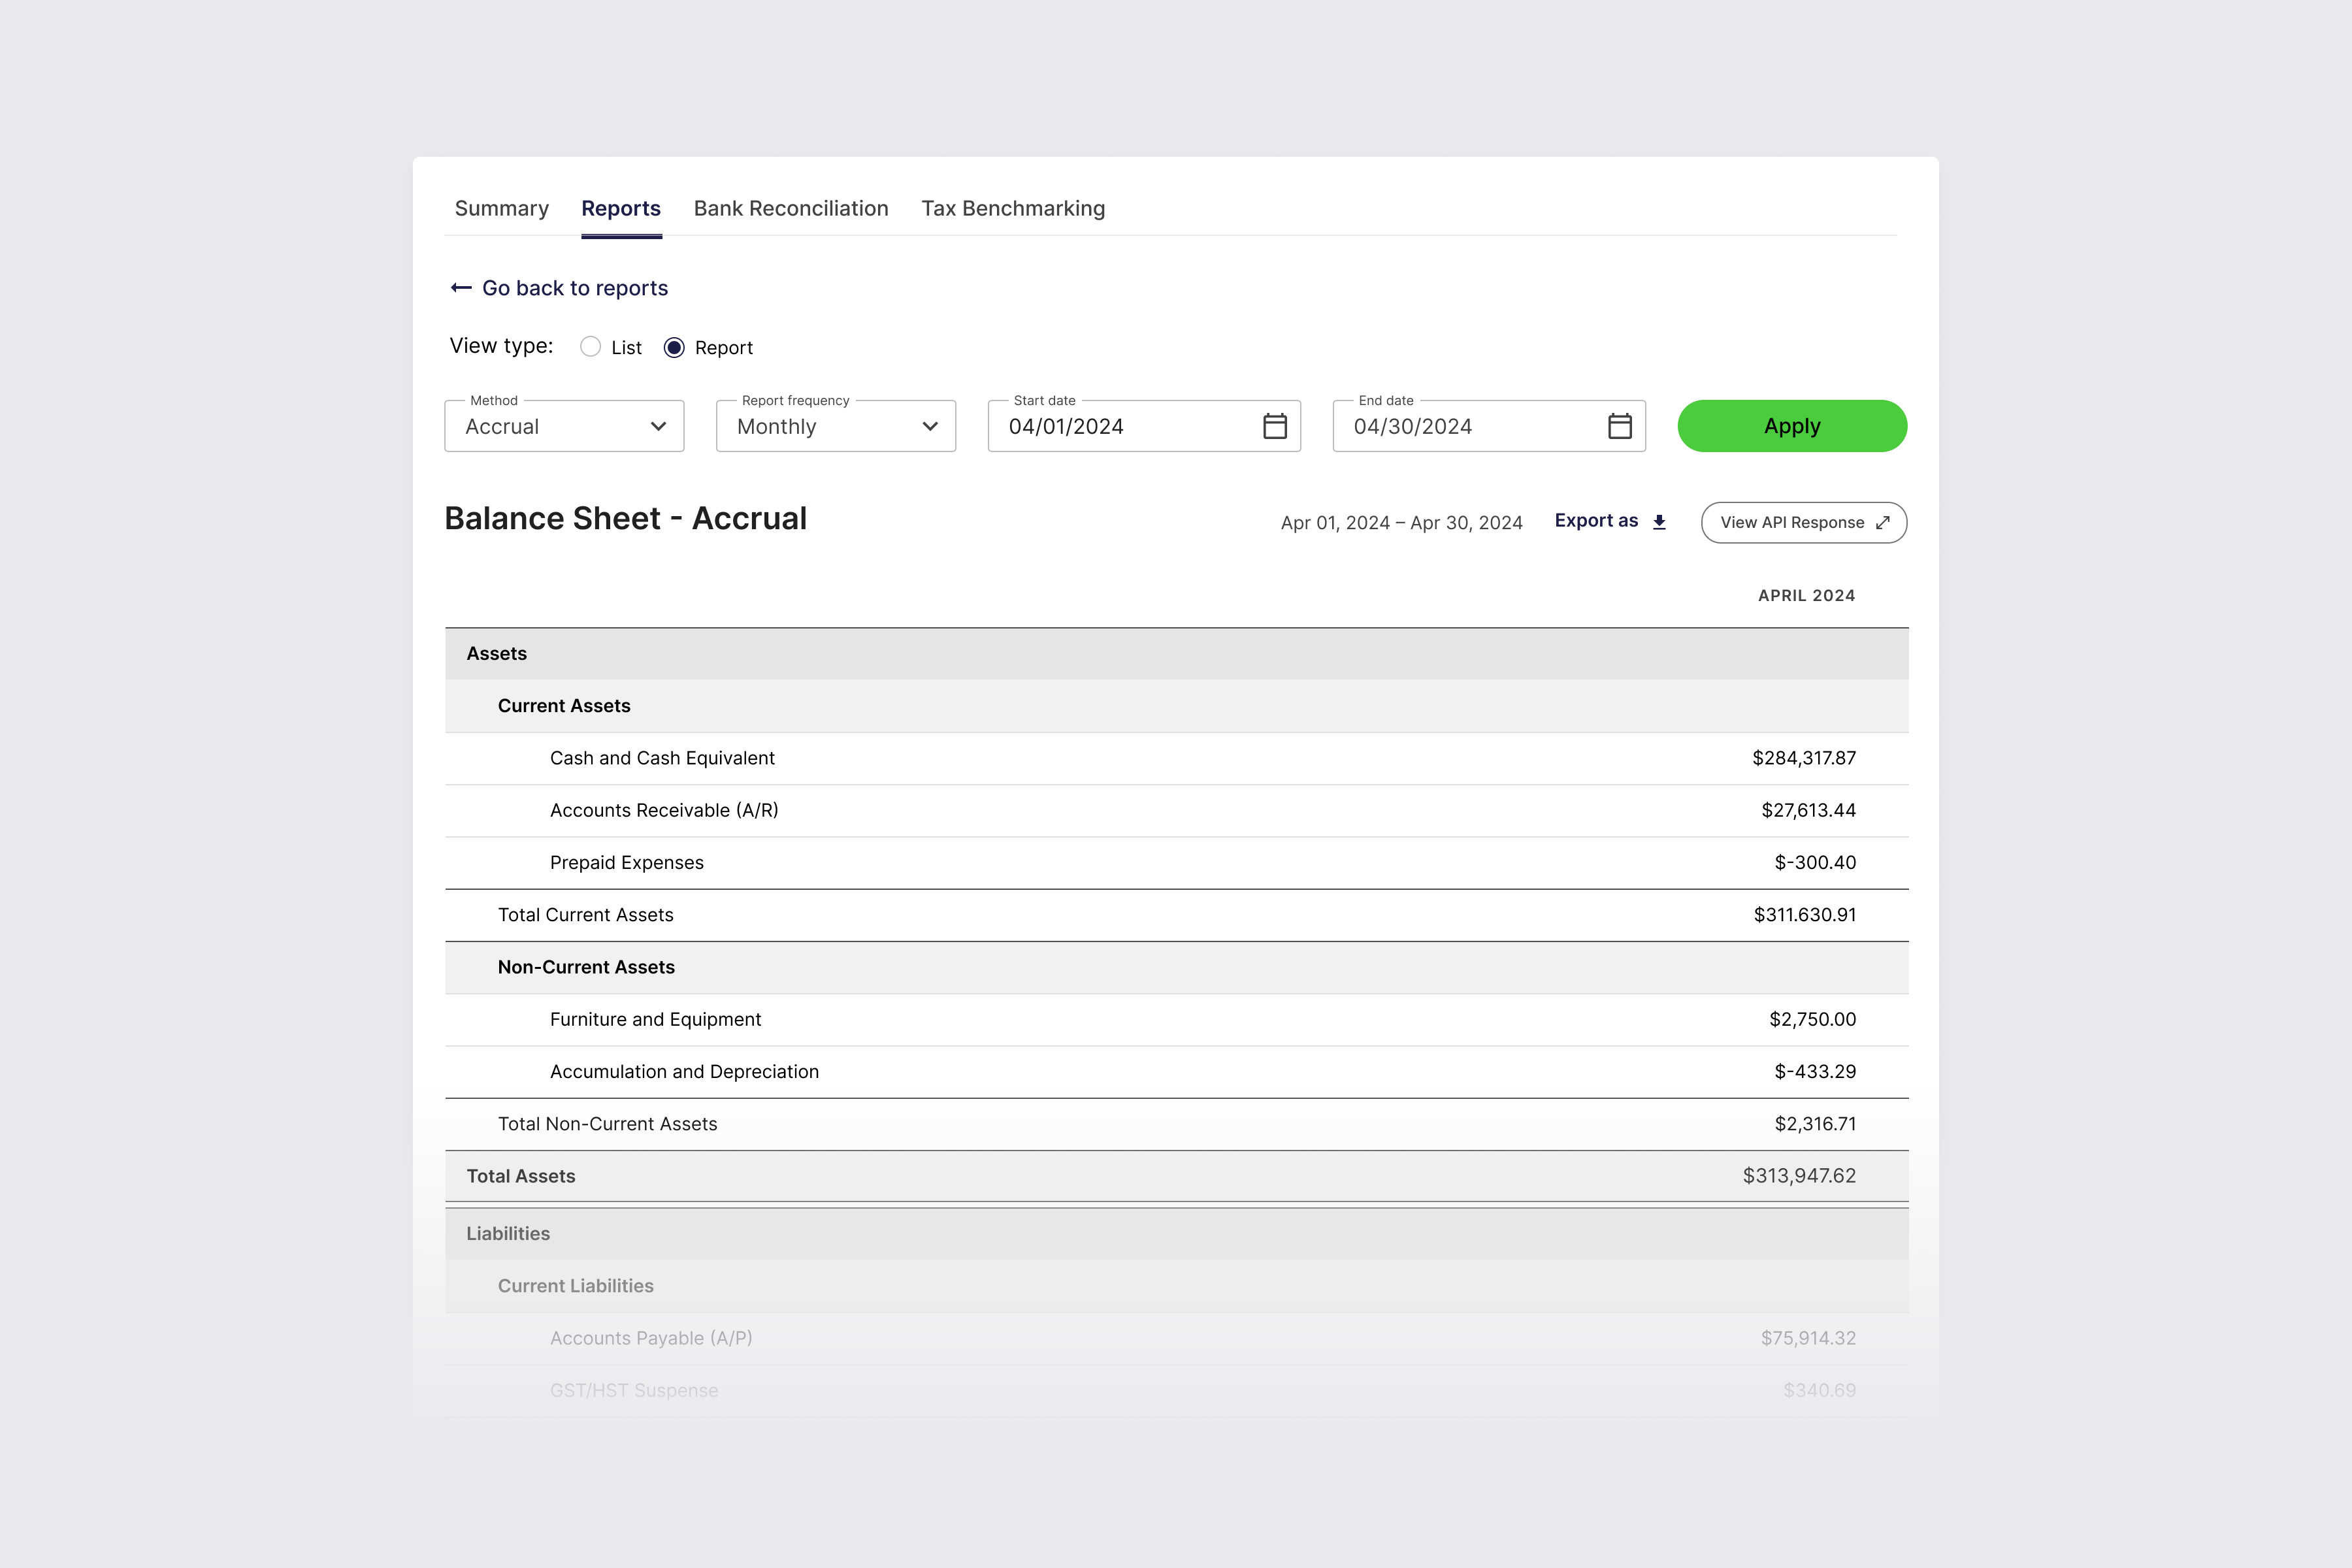Click the chevron in the Method field
Screen dimensions: 2352x1568
click(x=658, y=427)
